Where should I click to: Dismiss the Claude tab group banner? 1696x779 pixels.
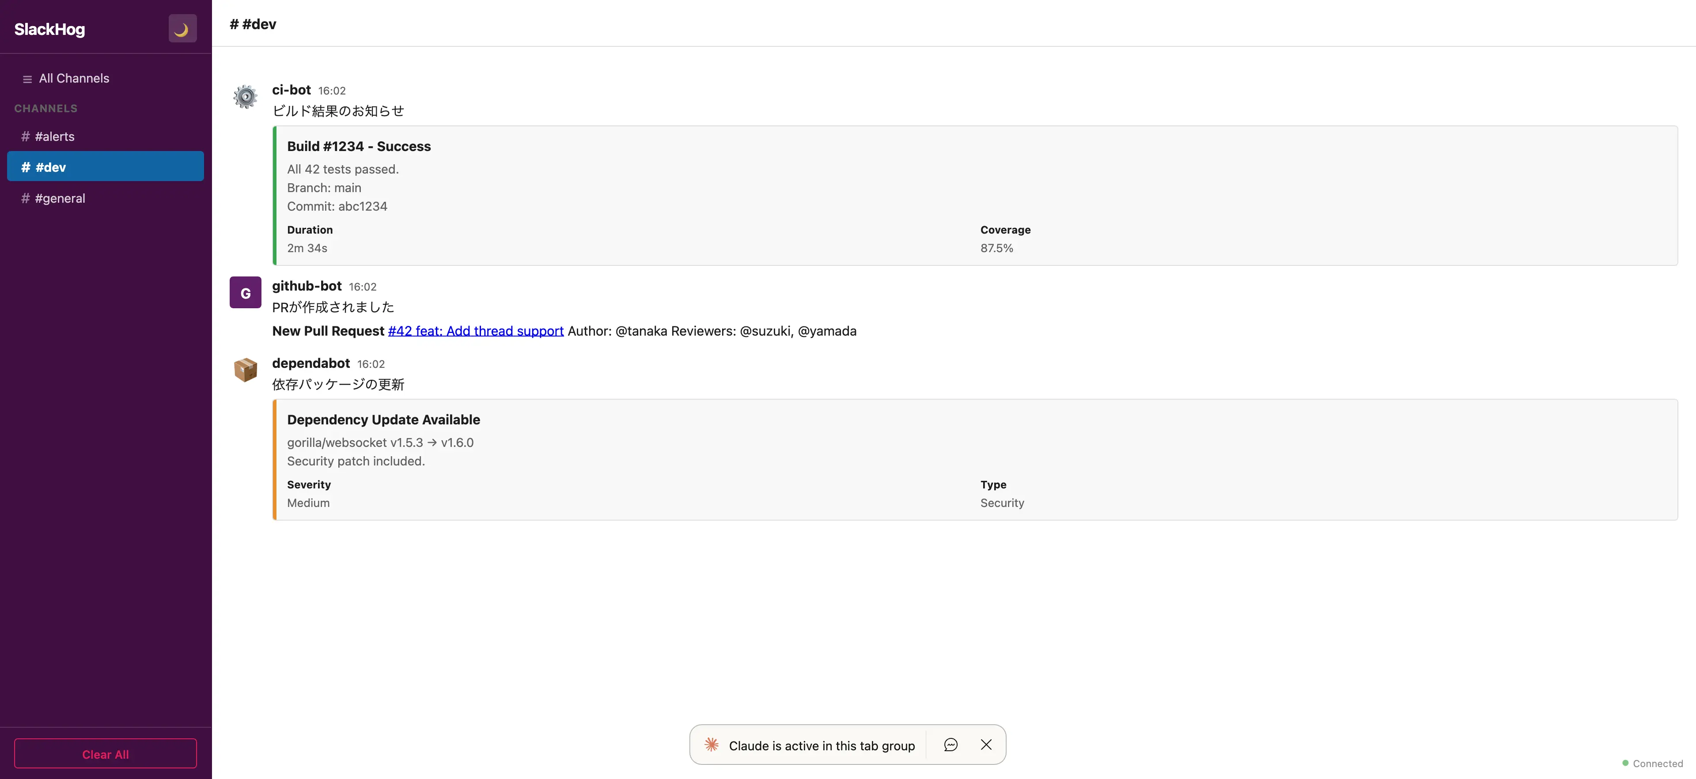(x=986, y=745)
